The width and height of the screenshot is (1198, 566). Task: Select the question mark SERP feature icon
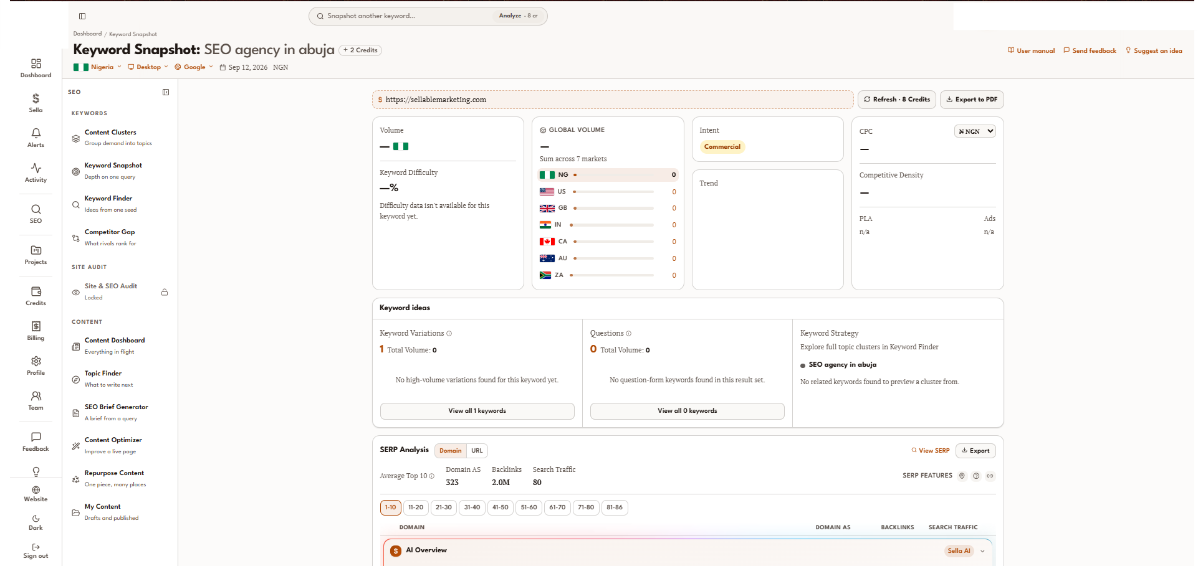click(x=976, y=476)
